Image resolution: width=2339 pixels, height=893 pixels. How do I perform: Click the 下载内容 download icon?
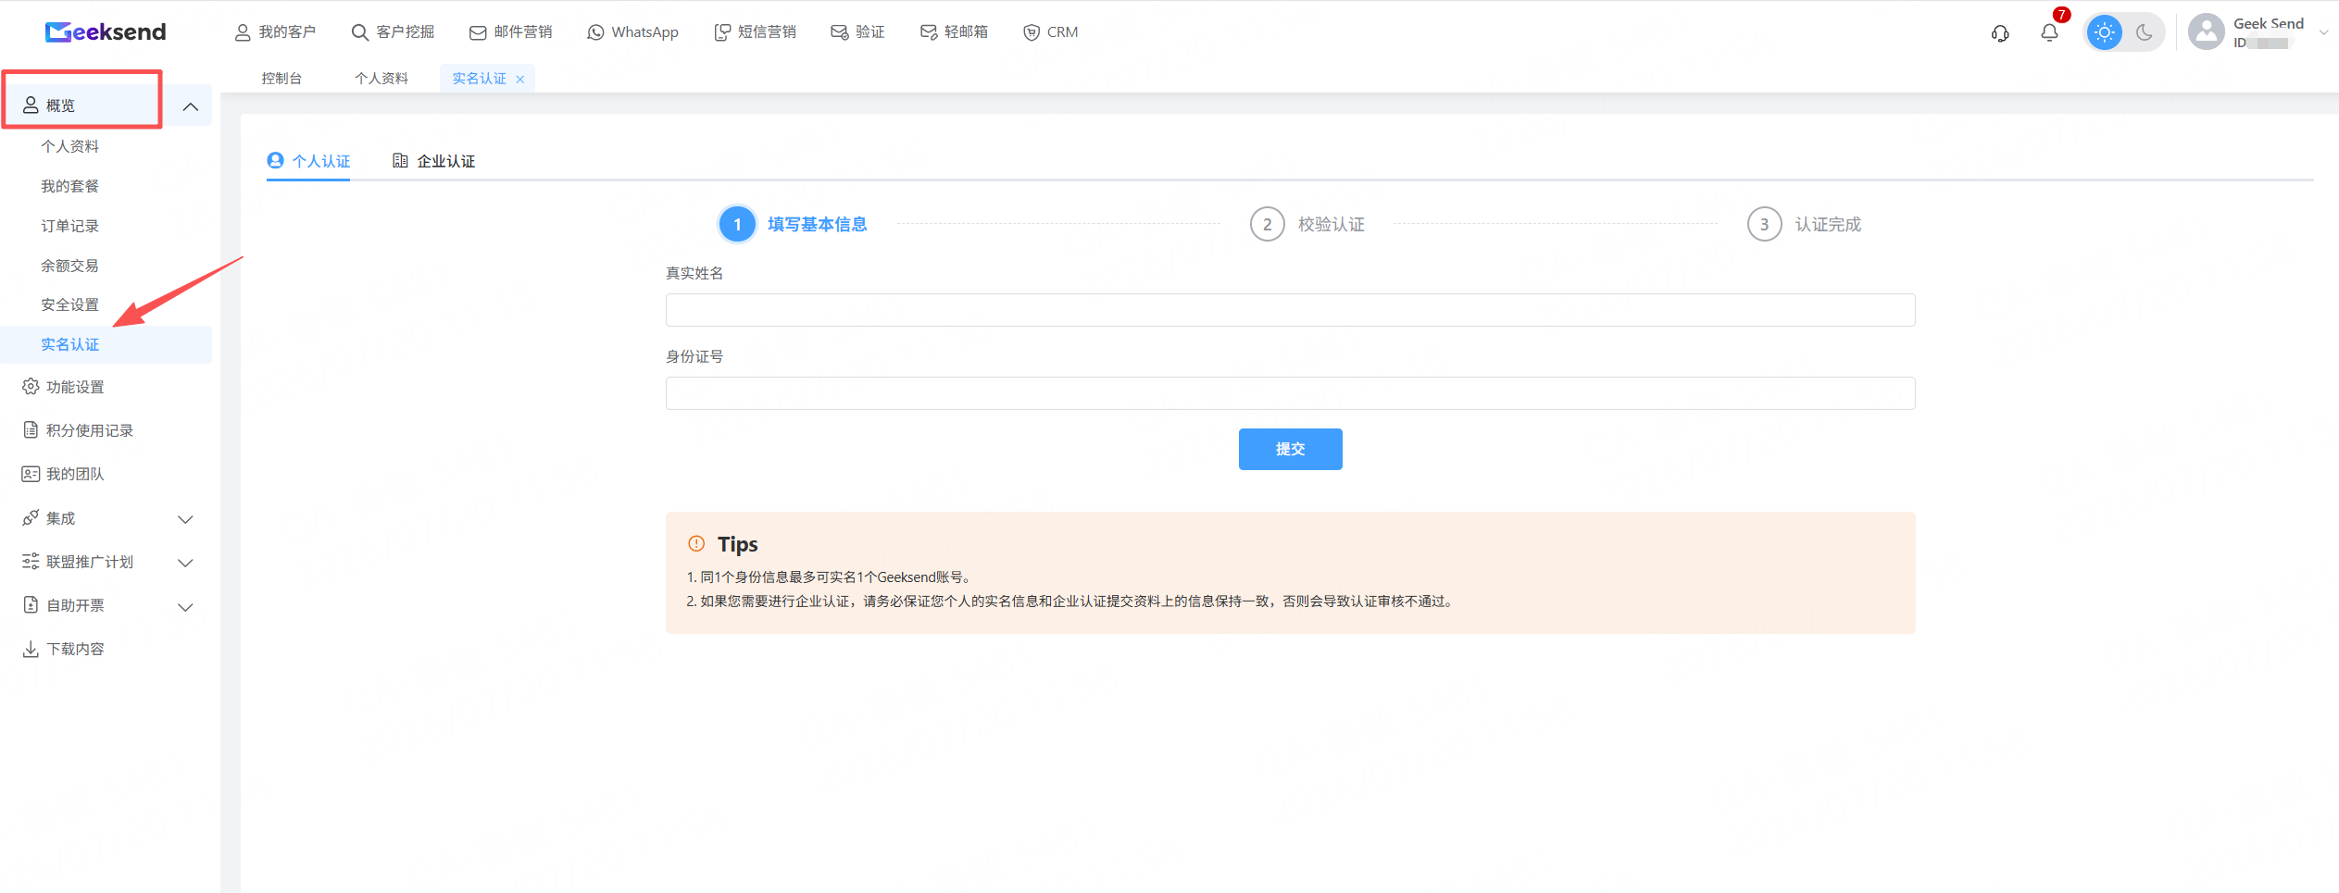31,649
